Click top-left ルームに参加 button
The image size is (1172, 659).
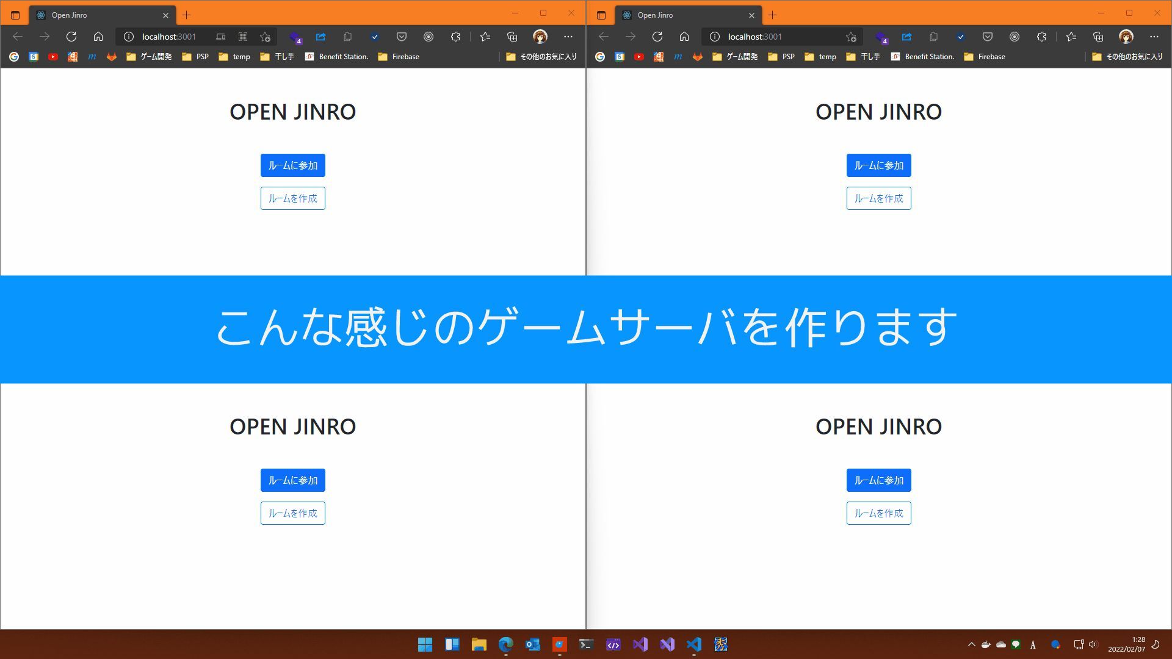[292, 165]
